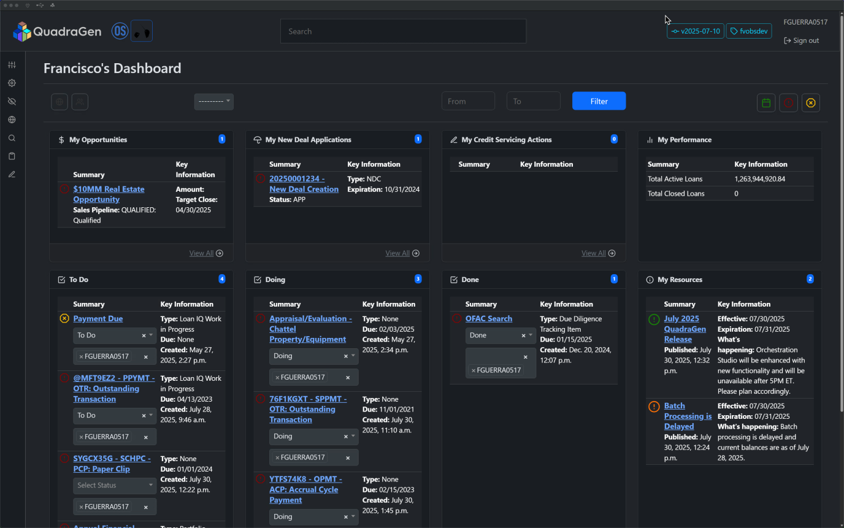Clear the Done status on OFAC Search
844x528 pixels.
coord(523,335)
